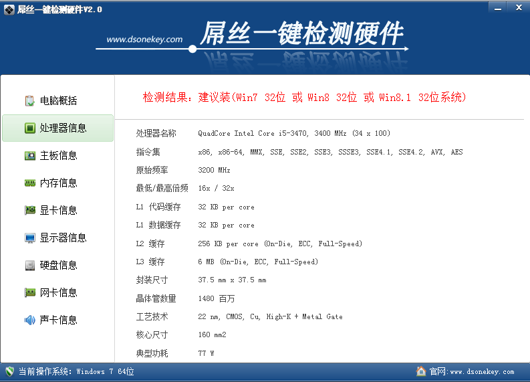Click the 硬盘信息 hard disk icon
The height and width of the screenshot is (382, 530).
point(30,266)
